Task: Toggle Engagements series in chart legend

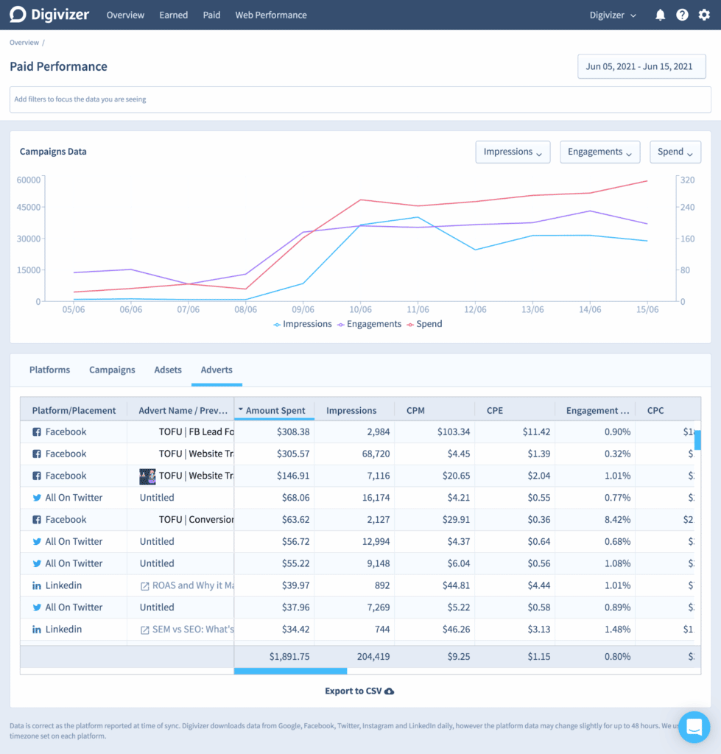Action: (369, 324)
